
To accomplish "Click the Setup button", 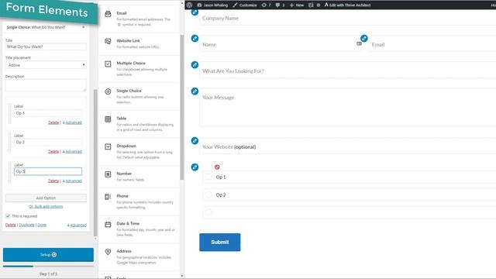I will tap(48, 255).
